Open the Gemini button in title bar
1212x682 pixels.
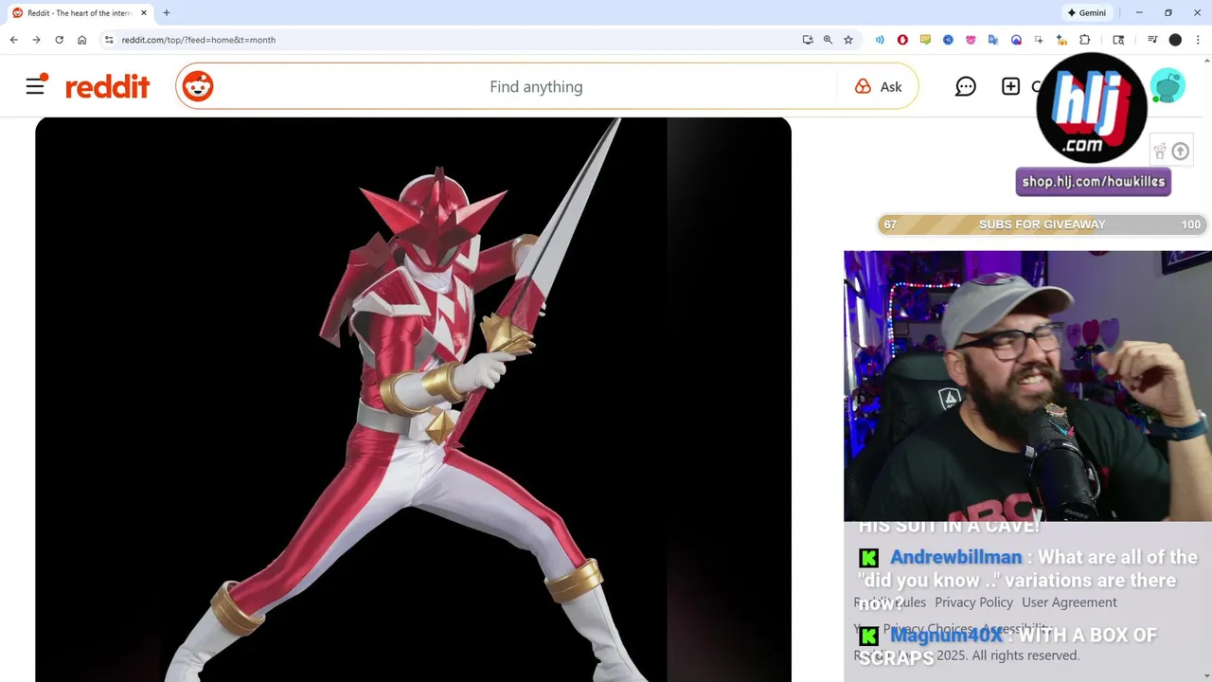coord(1086,13)
